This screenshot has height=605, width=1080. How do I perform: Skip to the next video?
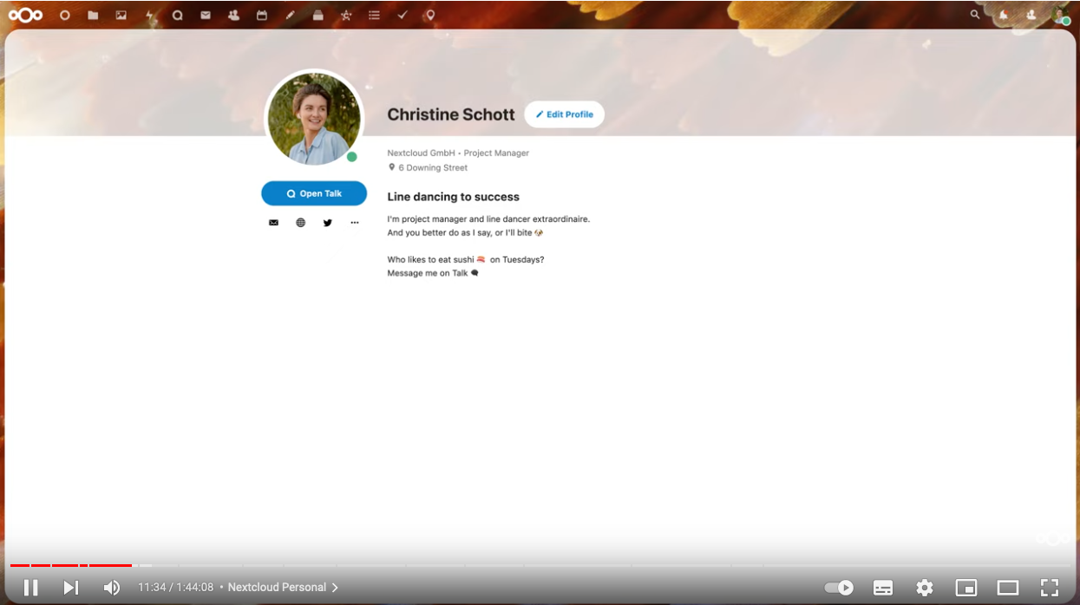click(x=71, y=588)
